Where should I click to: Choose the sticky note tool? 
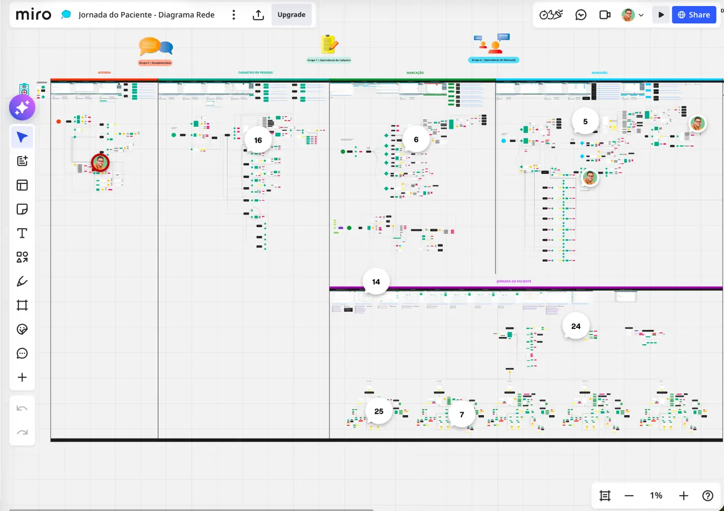point(22,209)
